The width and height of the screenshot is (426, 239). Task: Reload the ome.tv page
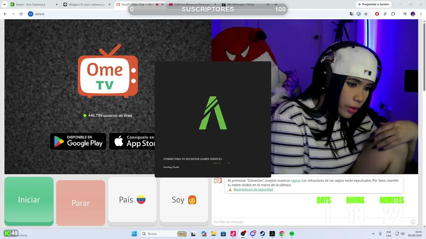click(21, 14)
